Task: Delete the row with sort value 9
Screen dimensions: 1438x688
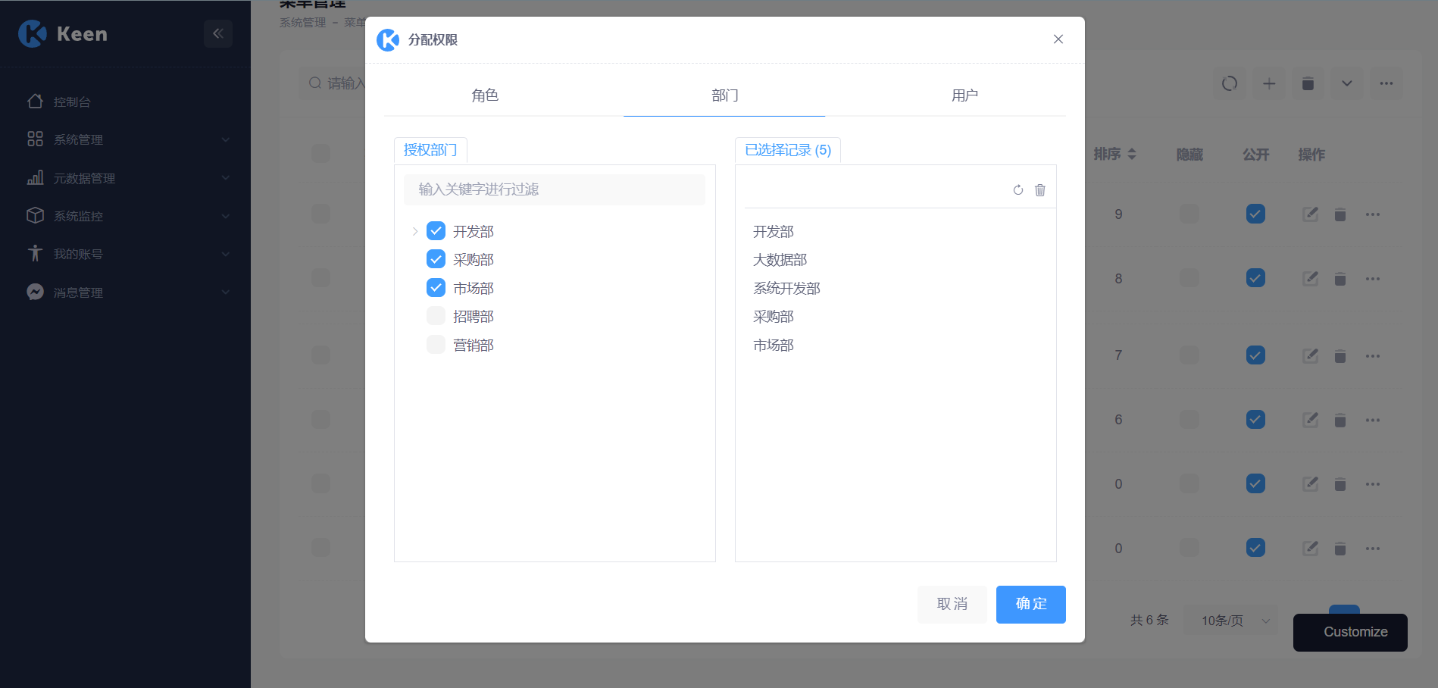Action: (1340, 214)
